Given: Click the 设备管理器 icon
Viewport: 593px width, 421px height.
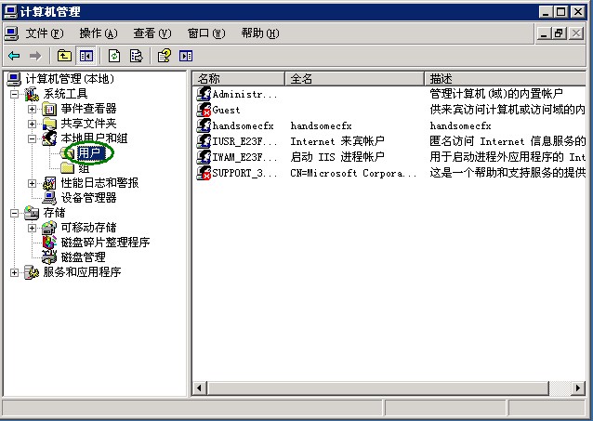Looking at the screenshot, I should click(x=49, y=198).
